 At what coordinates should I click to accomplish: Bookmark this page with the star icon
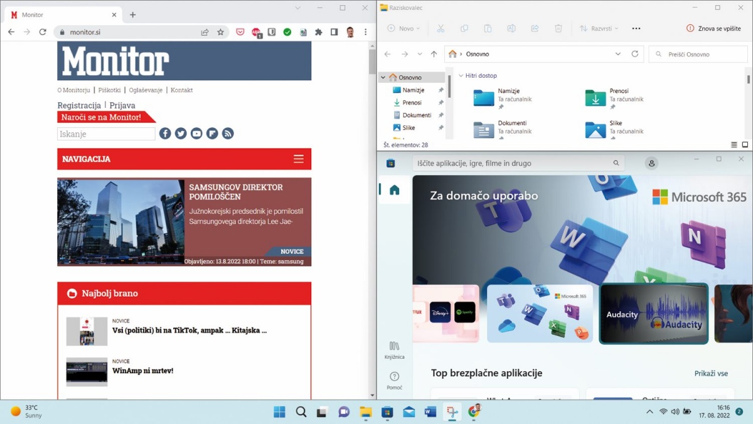[221, 32]
